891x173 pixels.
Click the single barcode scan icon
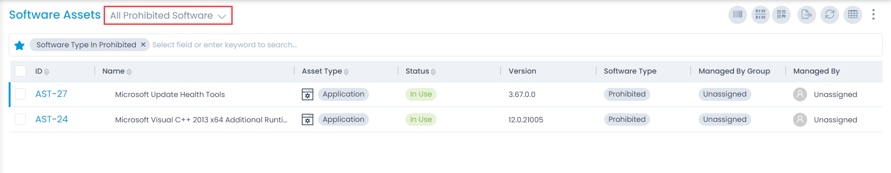coord(737,15)
